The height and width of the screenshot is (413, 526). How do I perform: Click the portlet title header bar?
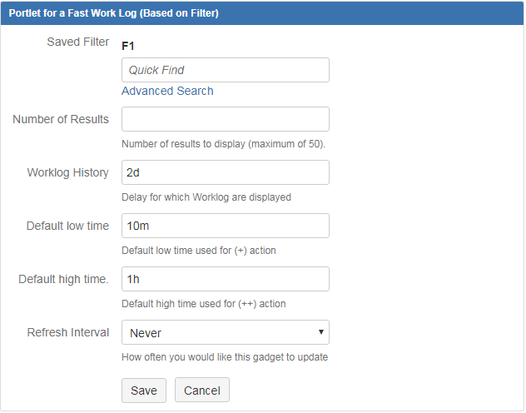pos(262,13)
